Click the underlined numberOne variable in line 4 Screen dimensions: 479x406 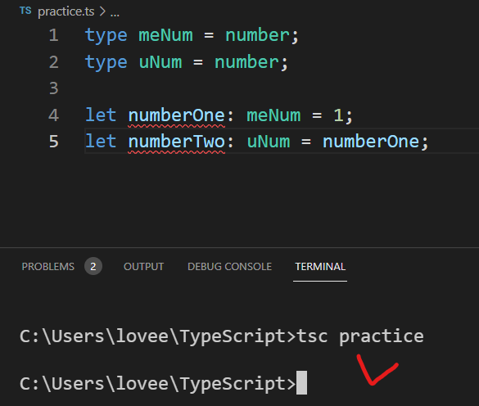click(x=177, y=115)
